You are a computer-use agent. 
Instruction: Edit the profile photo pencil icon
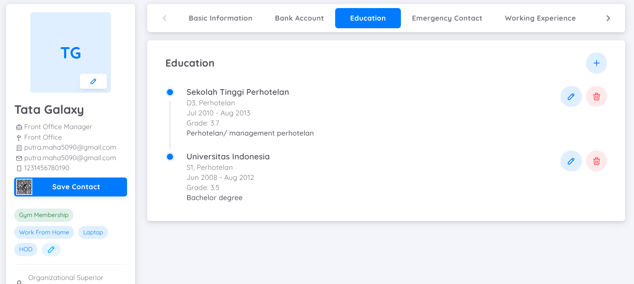tap(93, 81)
